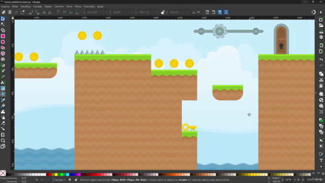Open the px units dropdown
The image size is (325, 183).
196,12
